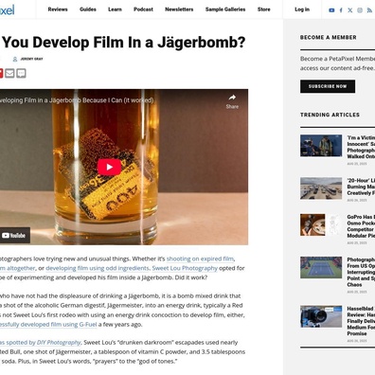The height and width of the screenshot is (375, 375).
Task: Open the Facebook icon in header
Action: [x=341, y=10]
